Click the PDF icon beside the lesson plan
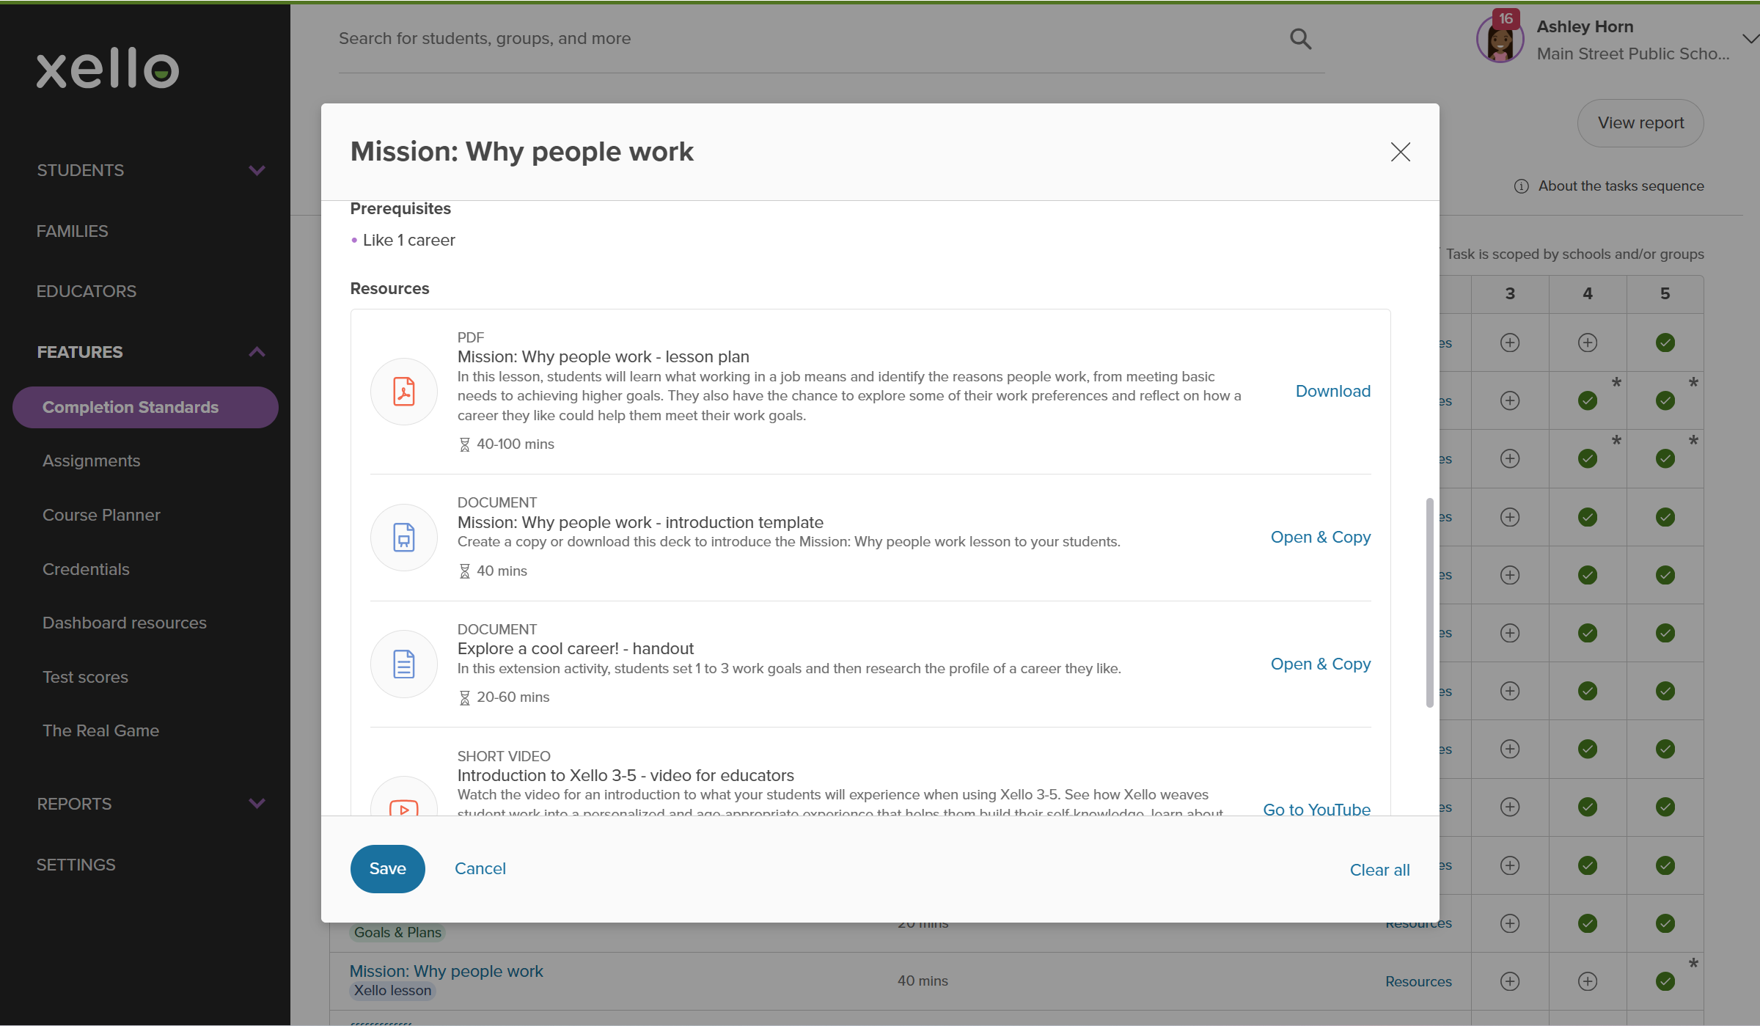 point(404,391)
